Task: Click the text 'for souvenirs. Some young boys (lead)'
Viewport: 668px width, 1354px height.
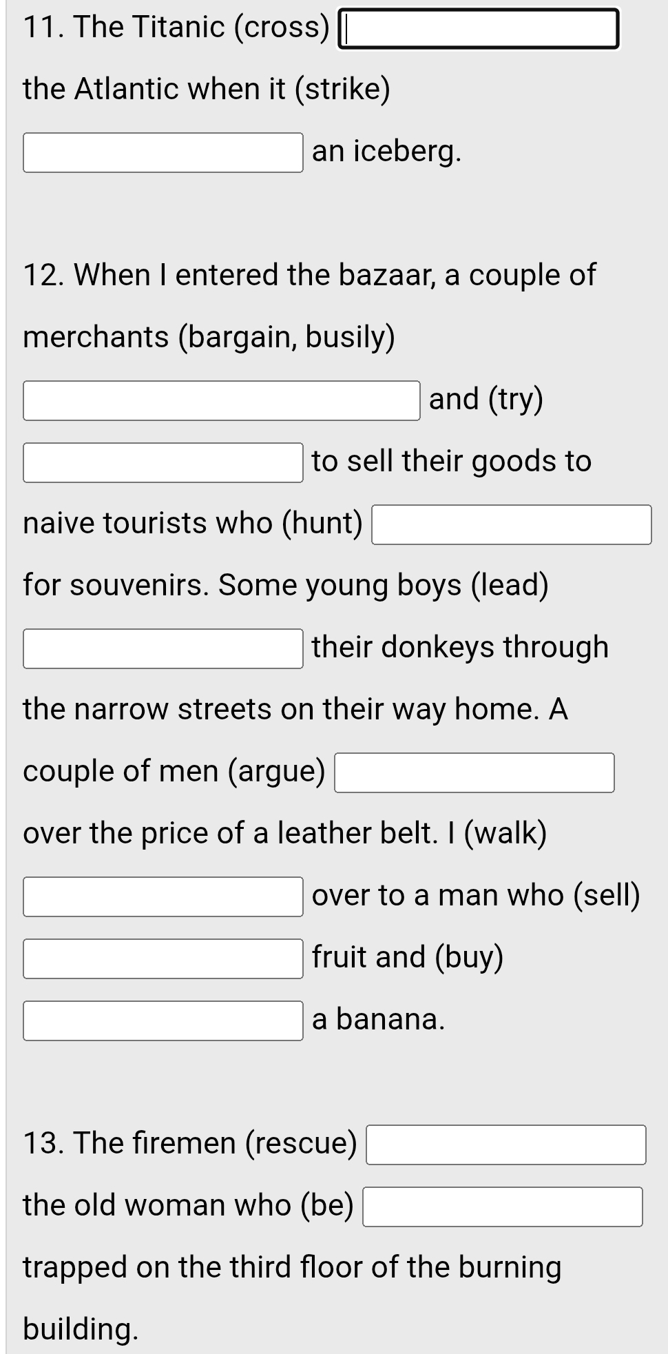Action: tap(286, 585)
